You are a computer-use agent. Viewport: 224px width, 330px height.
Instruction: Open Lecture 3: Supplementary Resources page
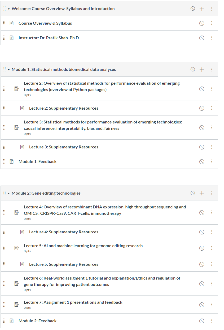(64, 147)
